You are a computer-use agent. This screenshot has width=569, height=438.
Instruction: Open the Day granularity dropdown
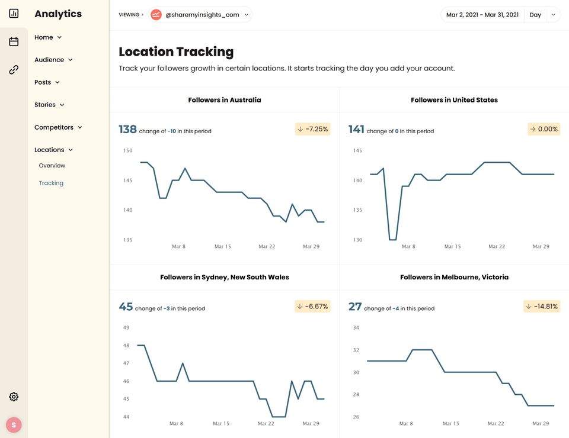tap(542, 15)
